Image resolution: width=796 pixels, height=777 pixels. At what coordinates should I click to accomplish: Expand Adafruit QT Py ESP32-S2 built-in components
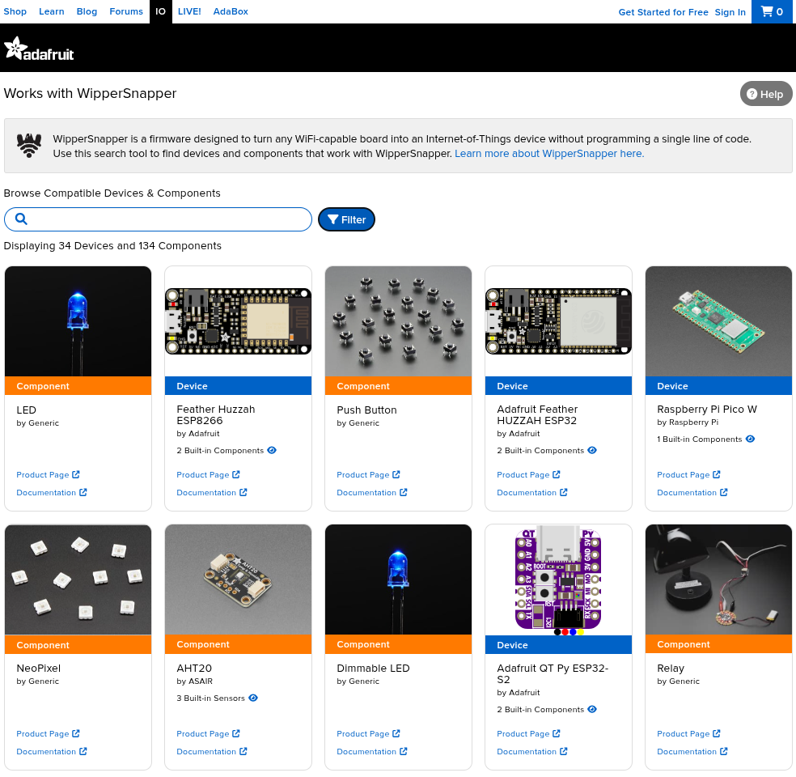pyautogui.click(x=592, y=710)
